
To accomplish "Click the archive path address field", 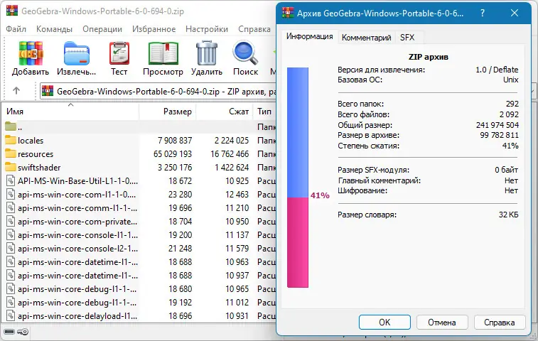I will point(158,91).
